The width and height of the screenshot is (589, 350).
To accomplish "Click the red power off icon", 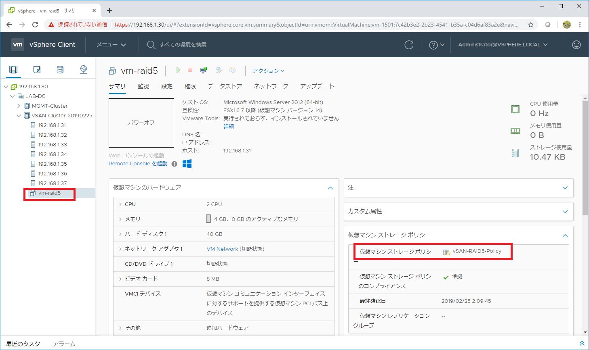I will pos(190,70).
